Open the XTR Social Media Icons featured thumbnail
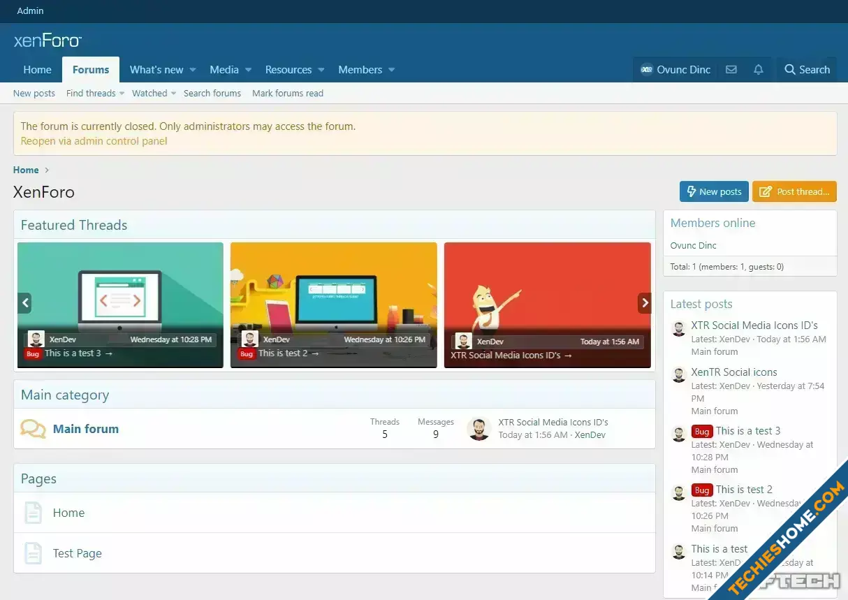848x600 pixels. [548, 305]
